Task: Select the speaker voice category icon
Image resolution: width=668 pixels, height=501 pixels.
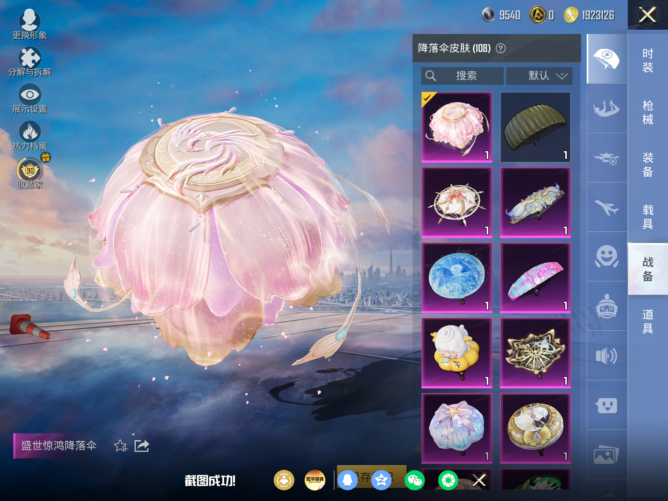Action: click(x=606, y=356)
